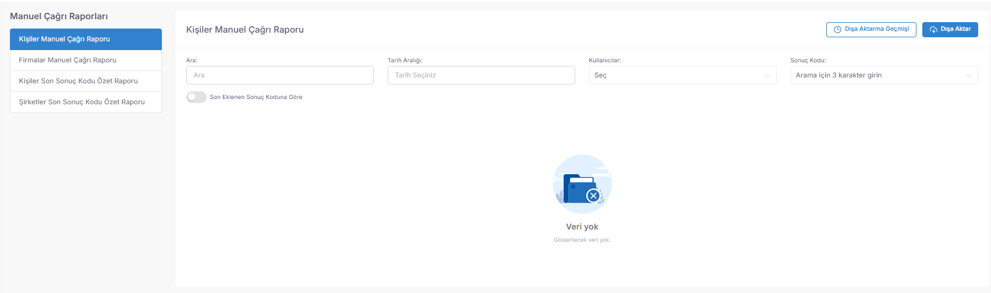The width and height of the screenshot is (991, 293).
Task: Click the clock icon in Dışa Aktarma Geçmişi
Action: [837, 29]
